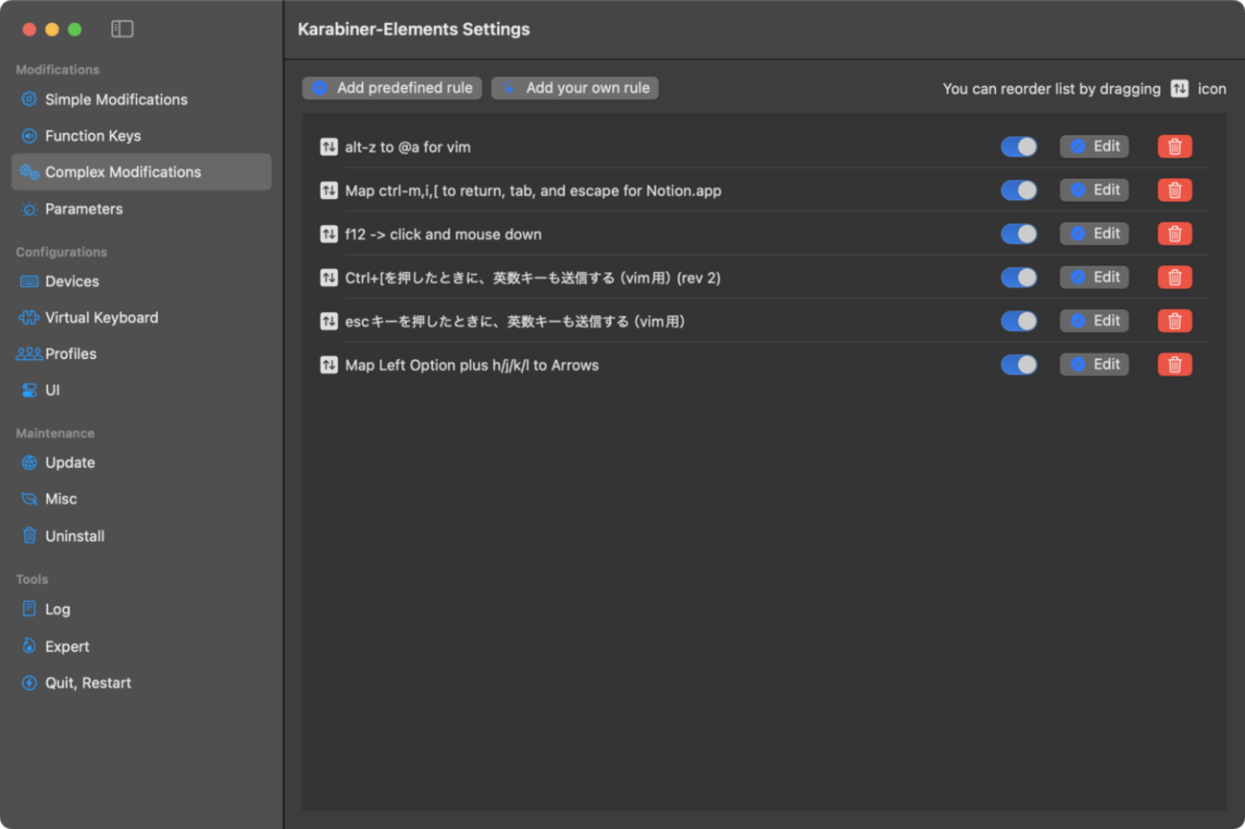Viewport: 1245px width, 829px height.
Task: Toggle the f12 click and mouse down rule
Action: pos(1019,234)
